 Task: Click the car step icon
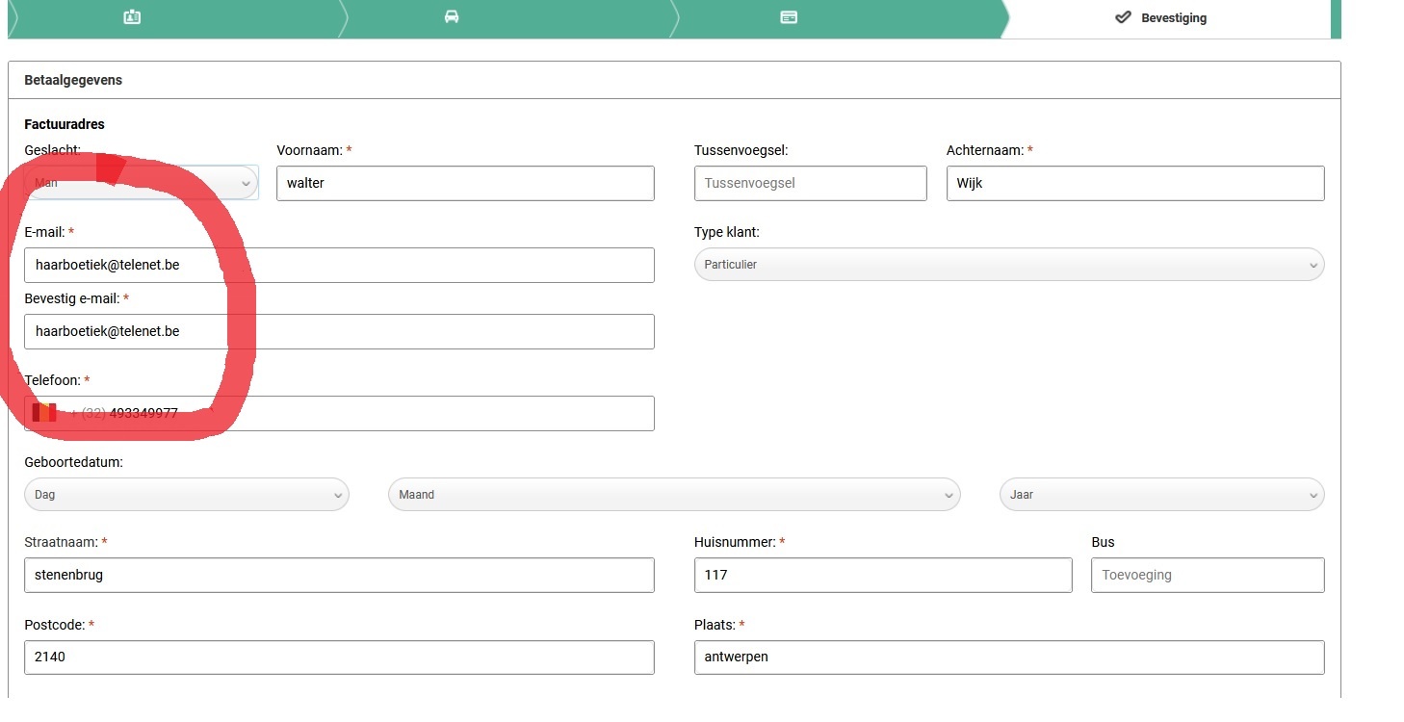[x=451, y=17]
